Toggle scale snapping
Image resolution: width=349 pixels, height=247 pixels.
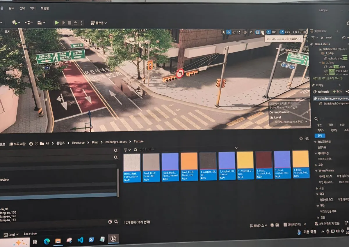point(282,32)
